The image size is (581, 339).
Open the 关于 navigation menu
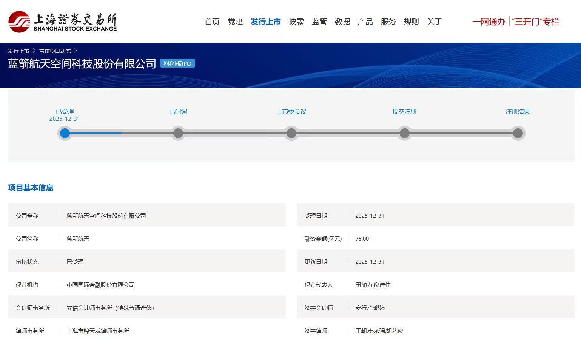tap(434, 22)
